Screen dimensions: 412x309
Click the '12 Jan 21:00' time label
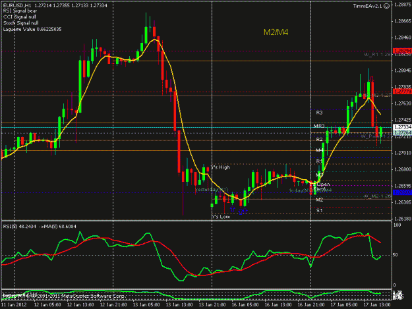113,304
